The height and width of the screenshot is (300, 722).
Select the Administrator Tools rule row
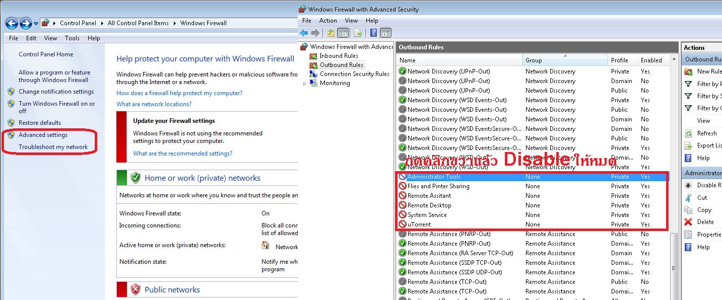click(x=533, y=177)
